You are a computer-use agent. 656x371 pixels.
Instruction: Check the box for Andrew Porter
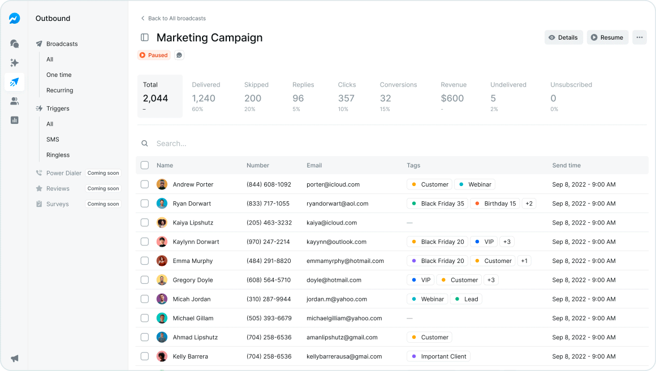point(145,184)
